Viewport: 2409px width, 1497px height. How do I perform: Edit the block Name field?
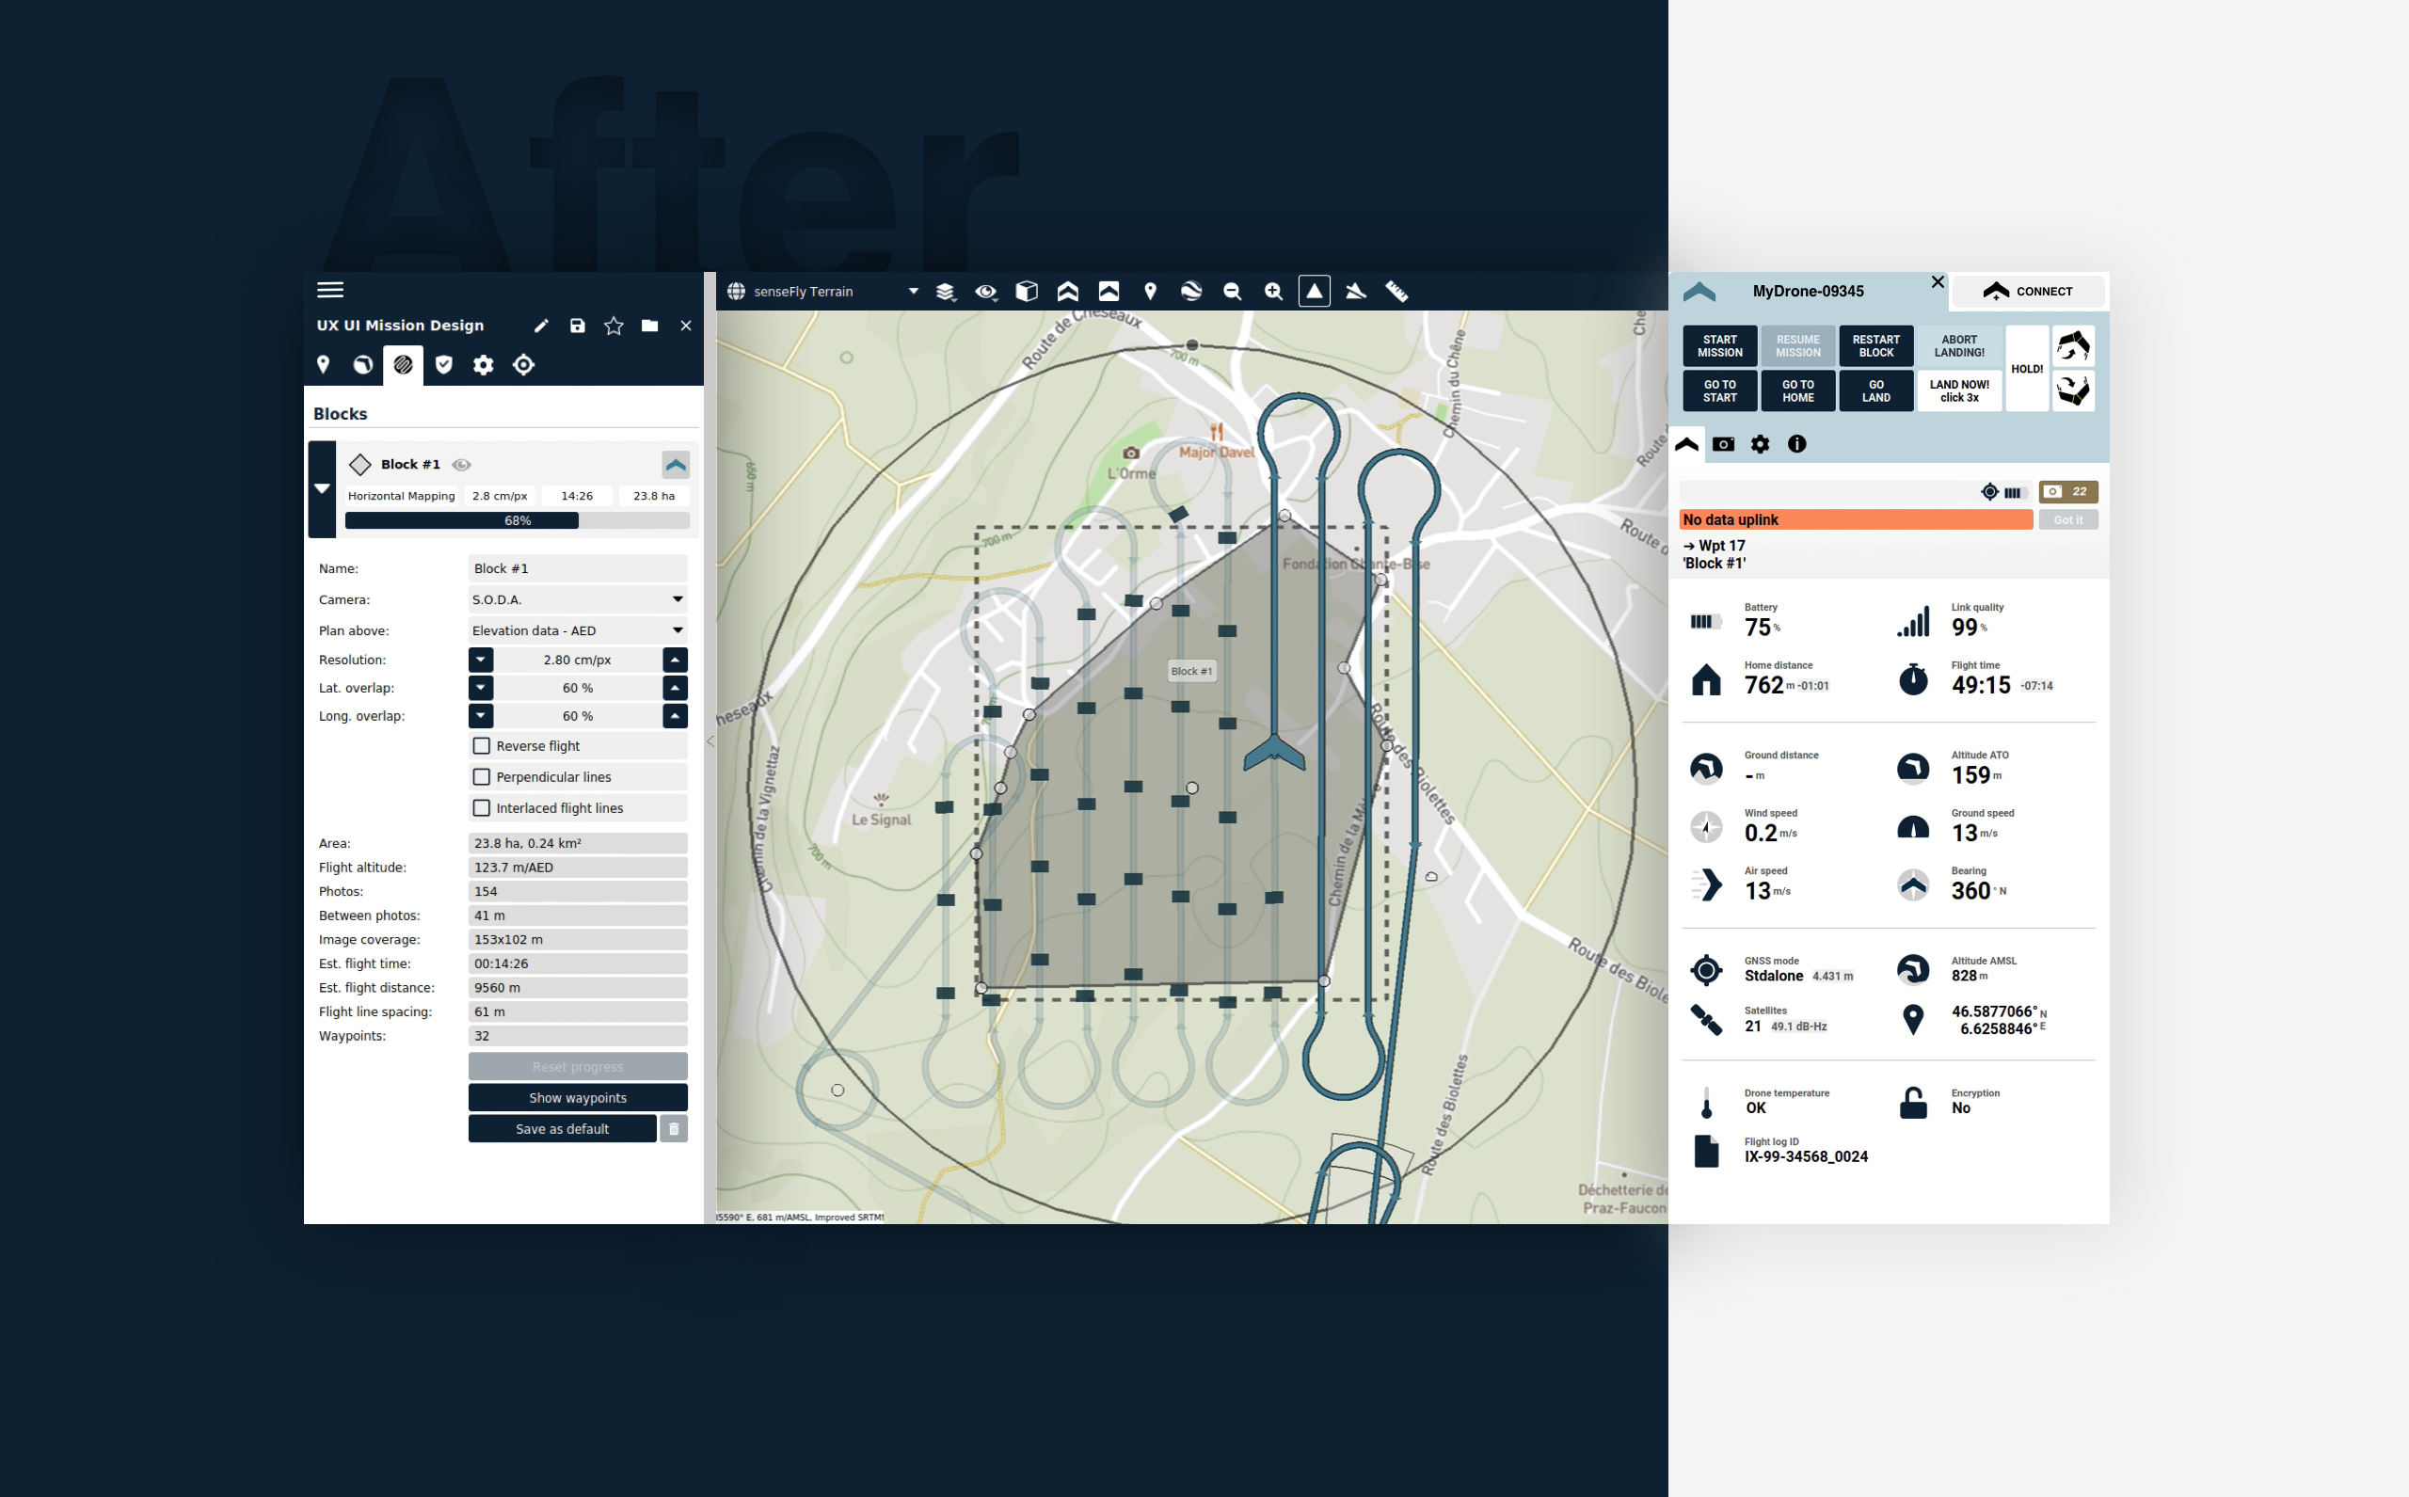[x=577, y=568]
